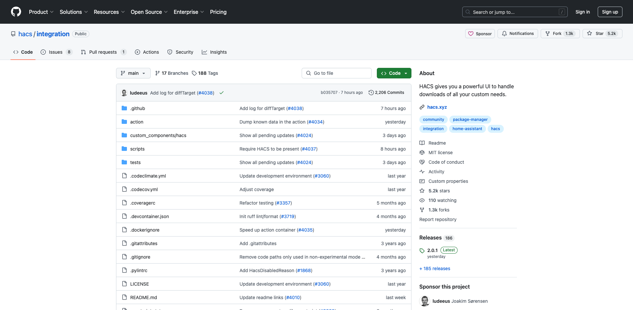Click the sponsor avatar of Joakim Sørensen

[x=425, y=301]
